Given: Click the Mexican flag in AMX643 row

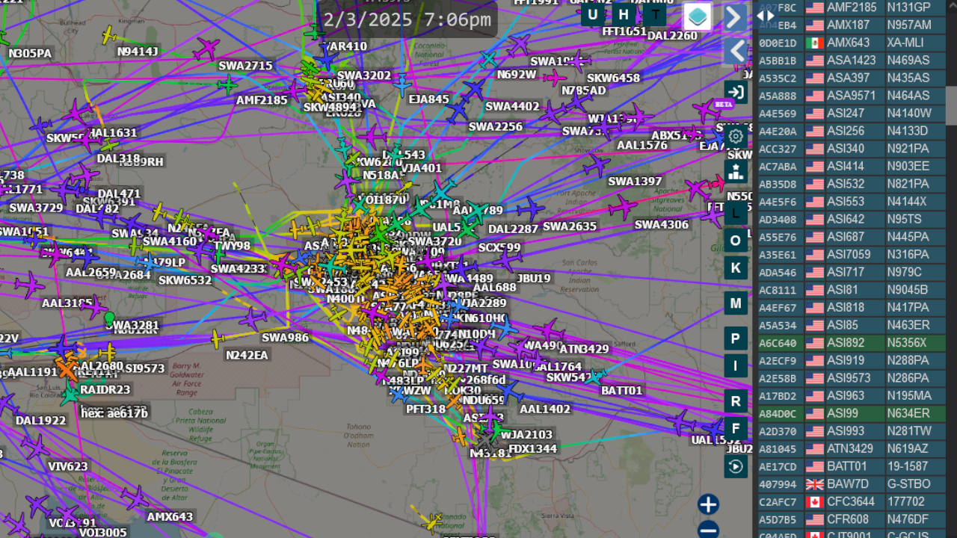Looking at the screenshot, I should pos(814,43).
